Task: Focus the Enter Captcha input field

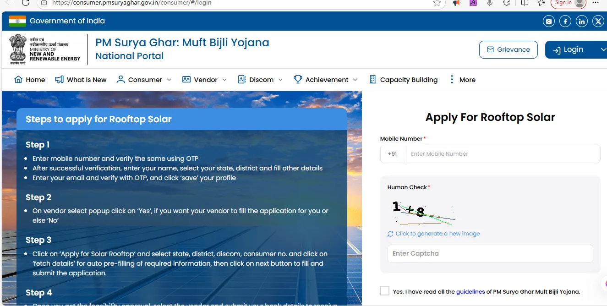Action: pyautogui.click(x=490, y=253)
